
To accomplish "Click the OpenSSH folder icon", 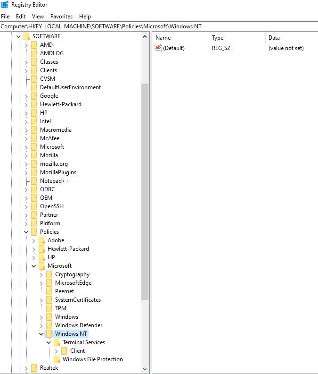I will point(34,206).
